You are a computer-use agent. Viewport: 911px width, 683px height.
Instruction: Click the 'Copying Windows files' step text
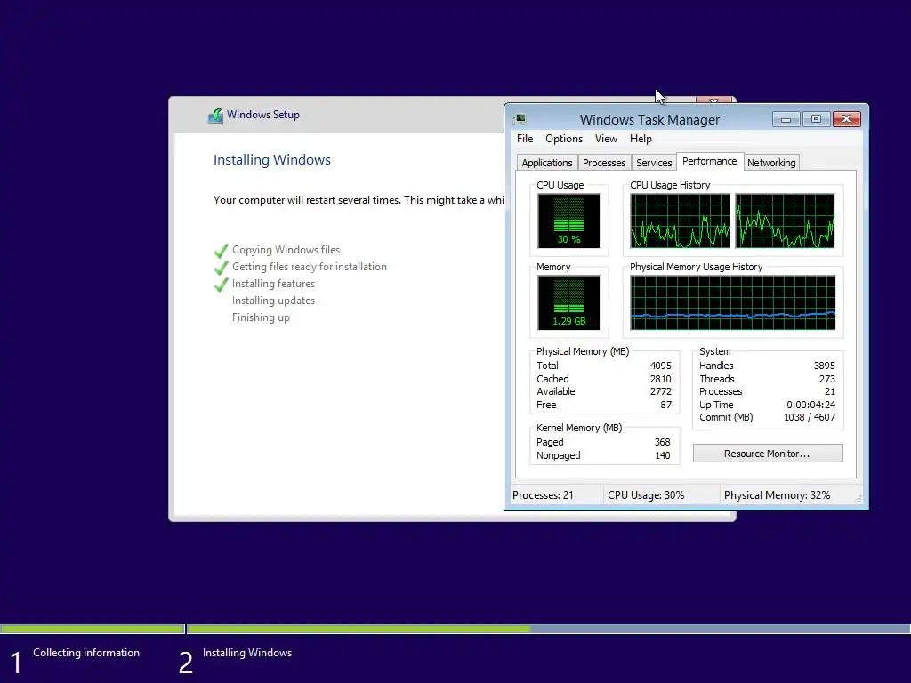(286, 250)
